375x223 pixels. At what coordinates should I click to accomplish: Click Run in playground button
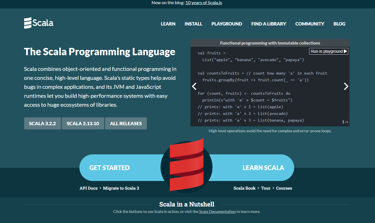329,51
